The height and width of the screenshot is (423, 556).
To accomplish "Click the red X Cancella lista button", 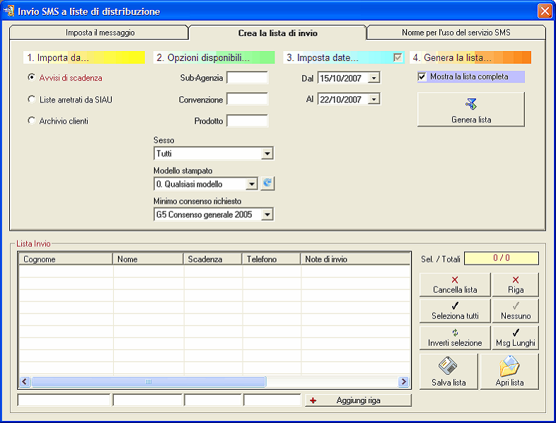I will pos(455,285).
